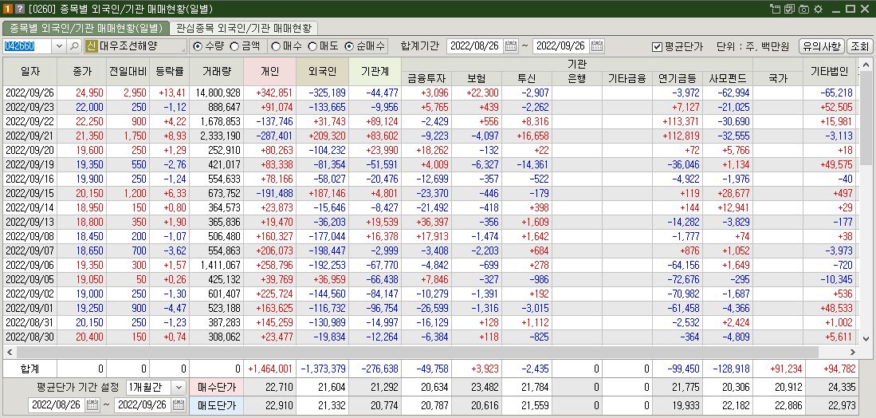Click the horizontal scrollbar thumb
The width and height of the screenshot is (876, 418).
pyautogui.click(x=417, y=352)
